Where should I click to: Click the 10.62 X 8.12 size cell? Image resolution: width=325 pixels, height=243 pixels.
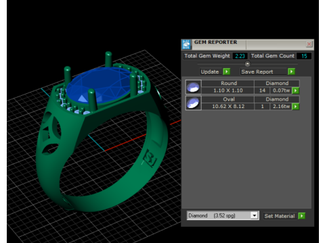pyautogui.click(x=228, y=106)
